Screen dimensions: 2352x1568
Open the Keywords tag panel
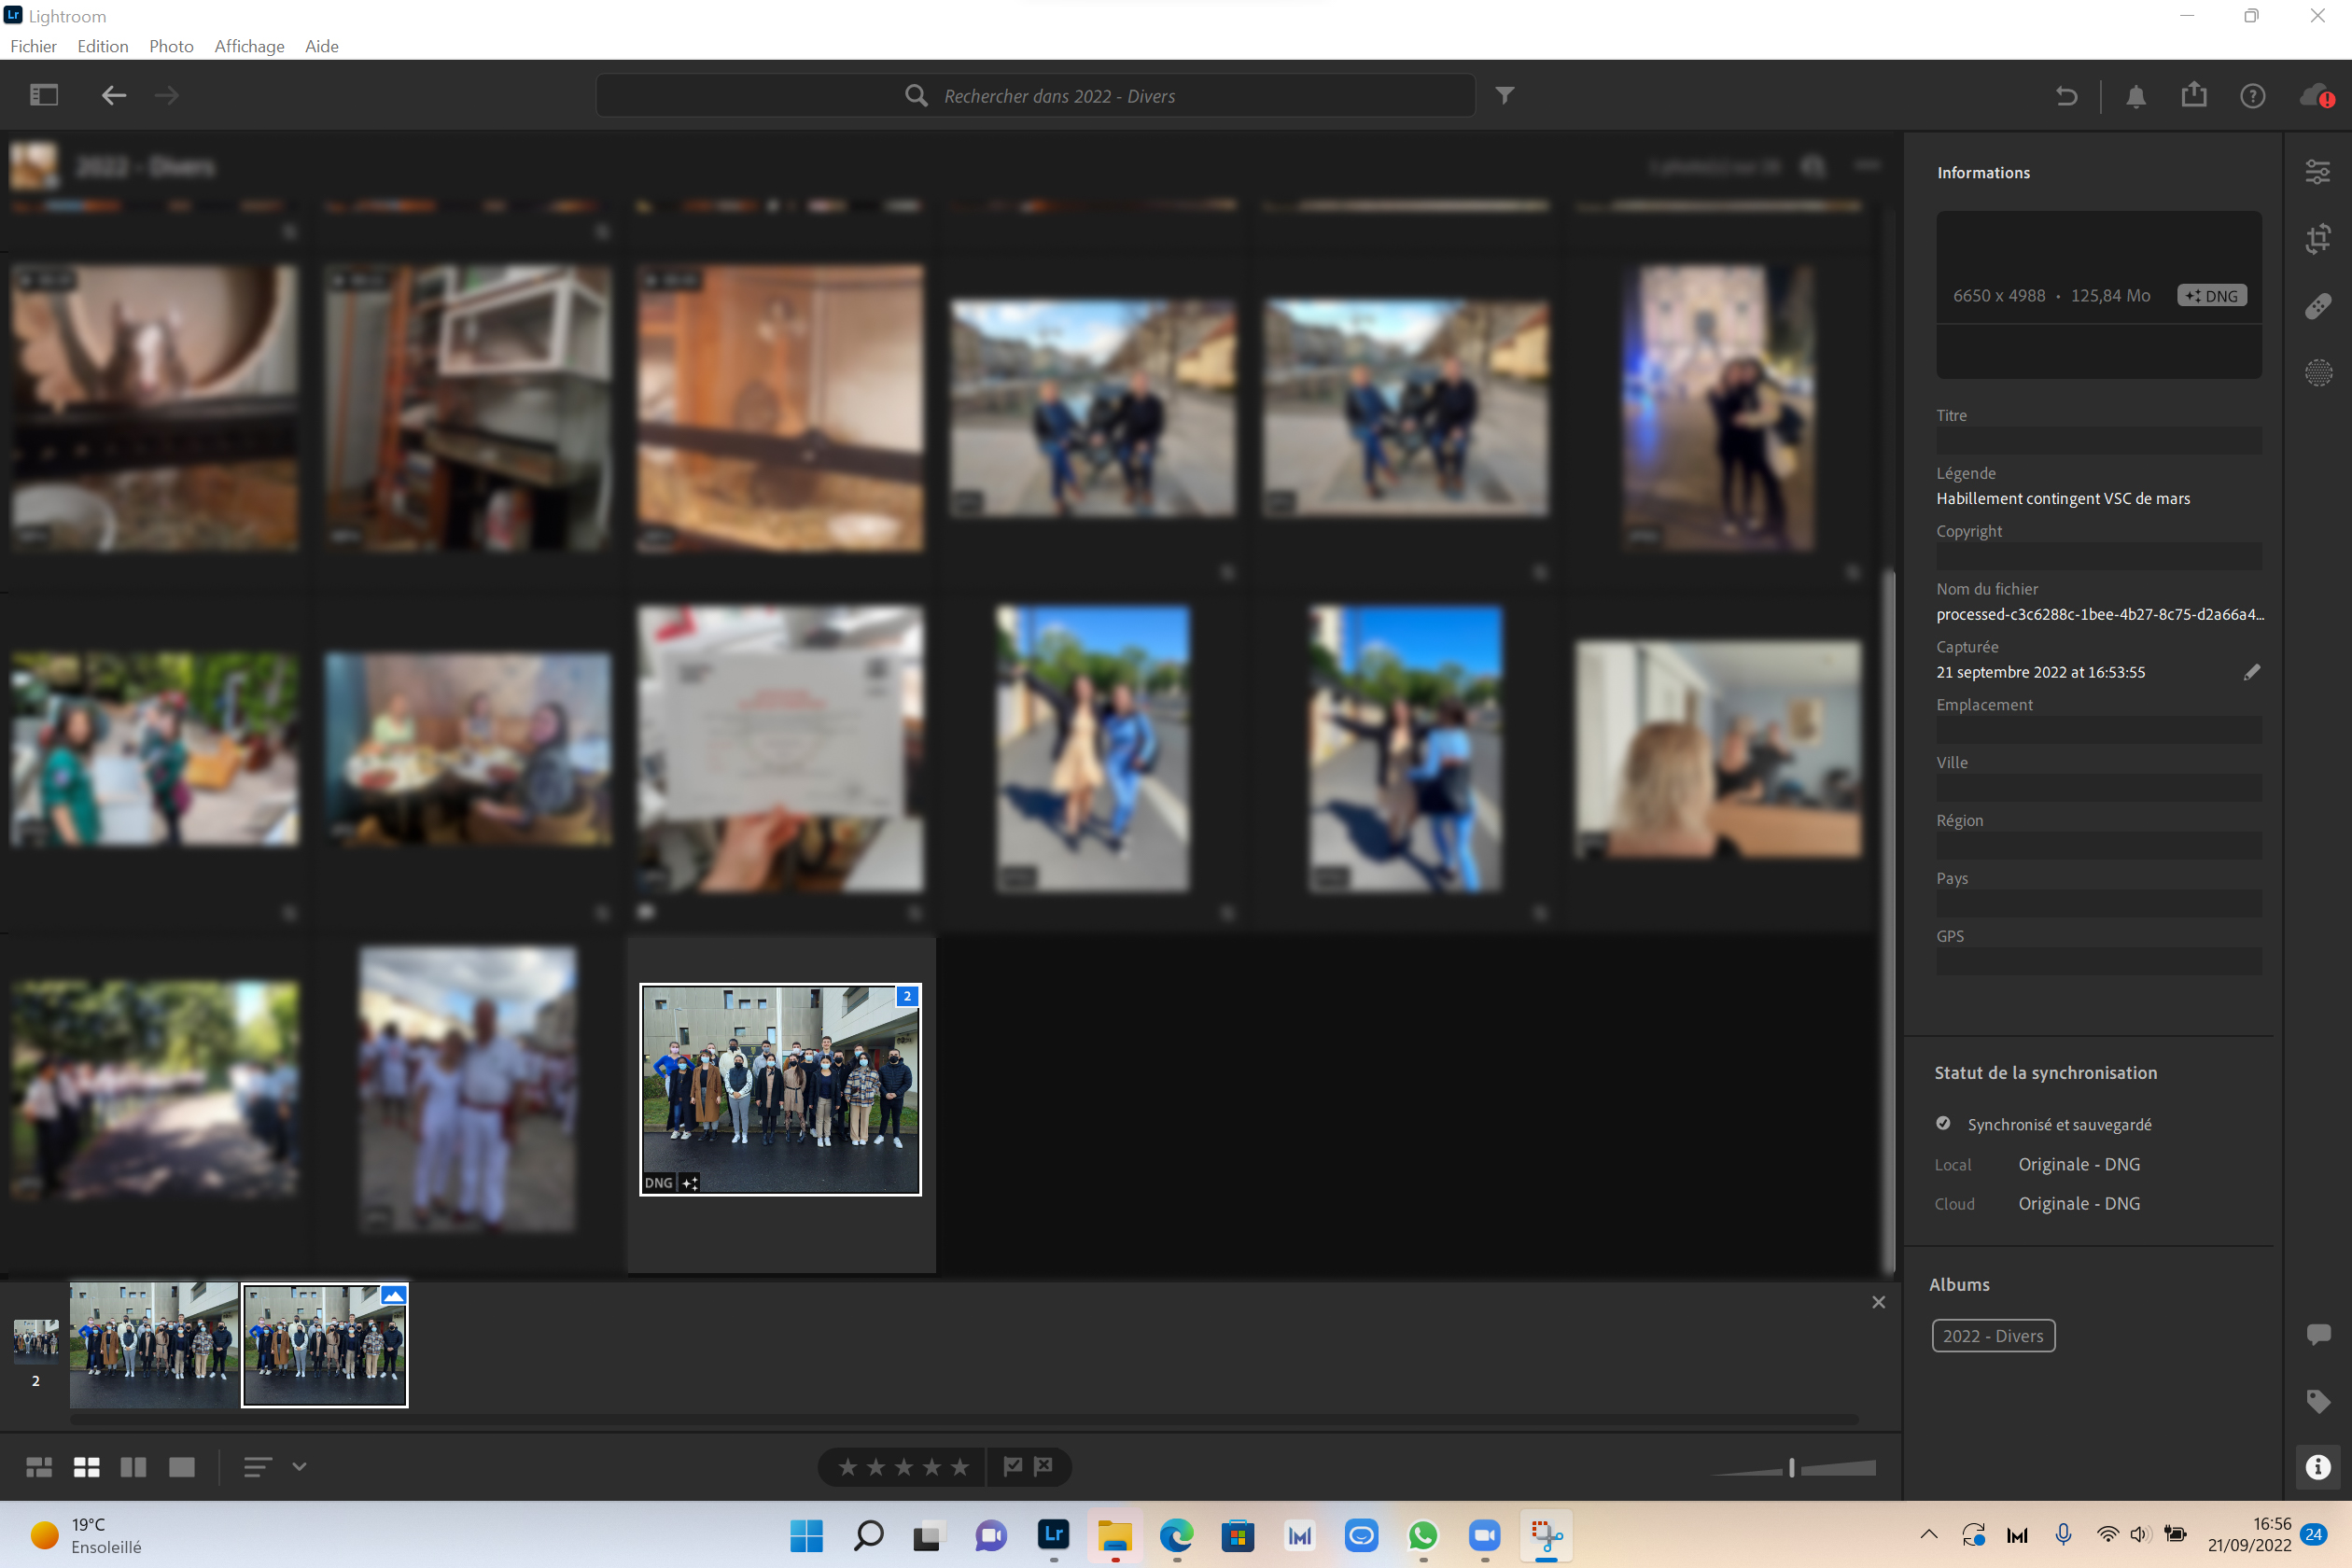pos(2318,1401)
